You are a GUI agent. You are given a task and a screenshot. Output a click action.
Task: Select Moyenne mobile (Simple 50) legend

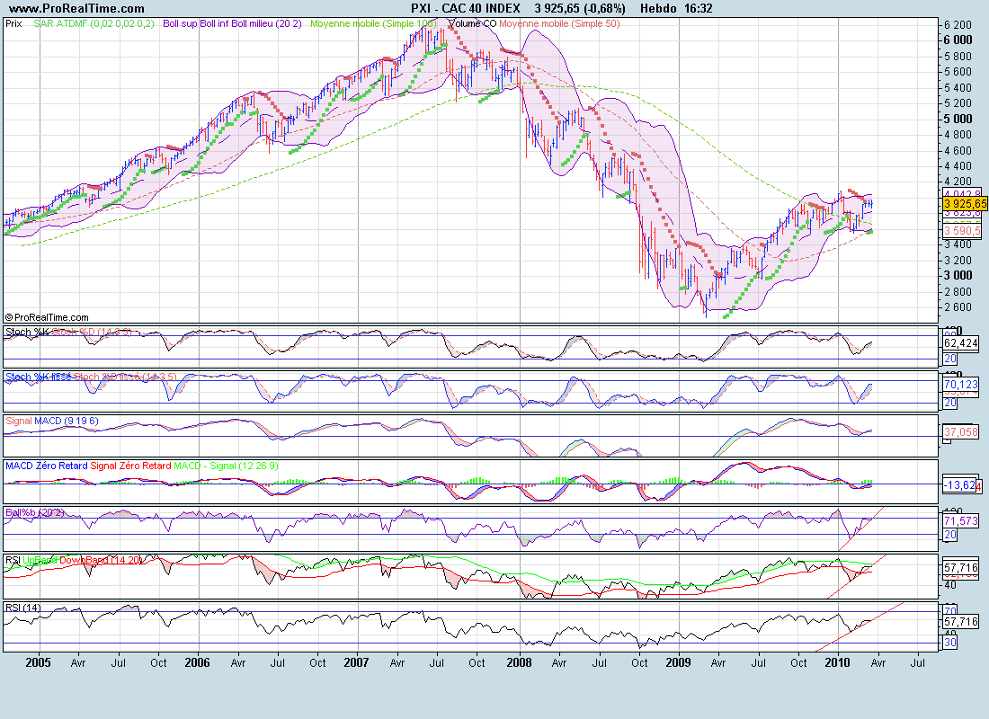(x=559, y=24)
